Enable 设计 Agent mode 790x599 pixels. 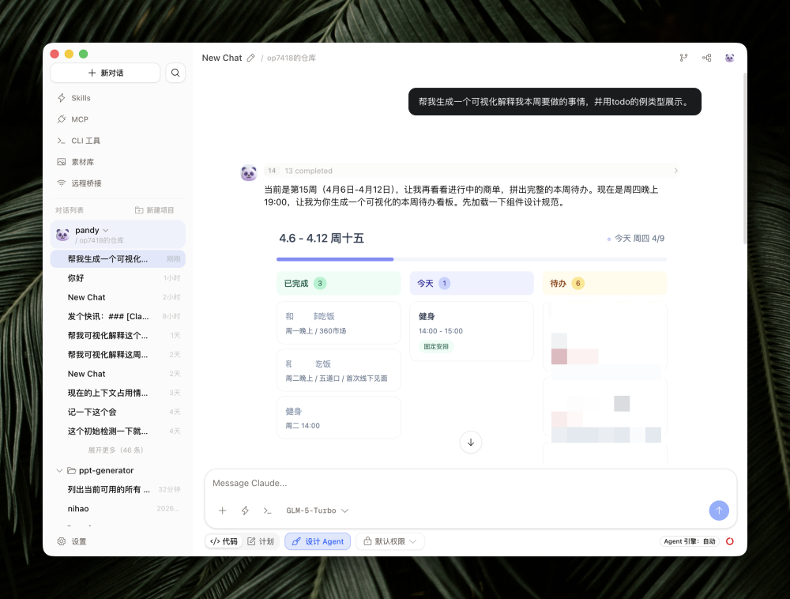point(317,541)
